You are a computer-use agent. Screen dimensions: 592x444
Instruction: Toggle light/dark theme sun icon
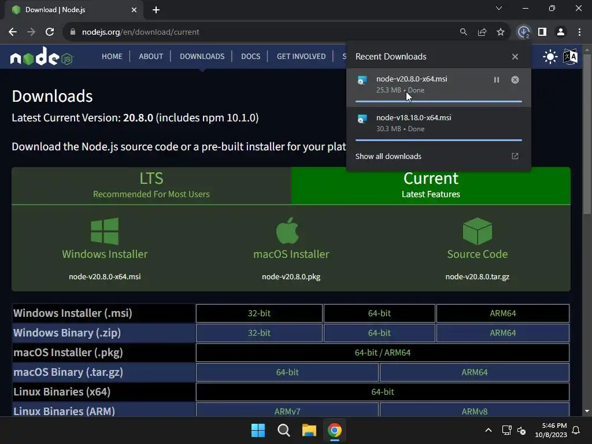550,57
